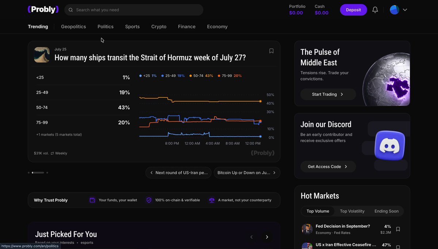
Task: Switch to the Politics category
Action: coord(105,27)
